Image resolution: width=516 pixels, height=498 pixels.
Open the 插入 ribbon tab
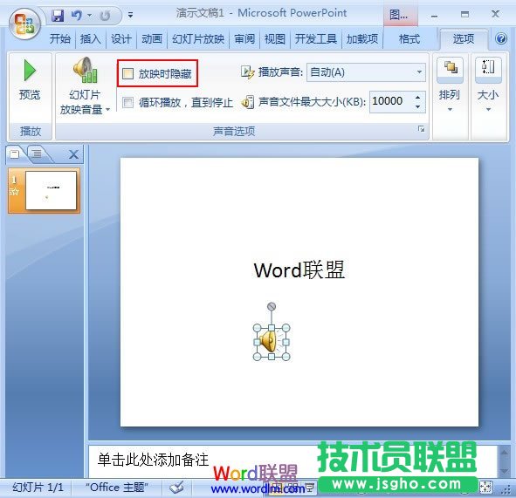(x=91, y=39)
